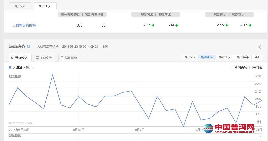This screenshot has width=268, height=141.
Task: Enable the 新闻头条 checkbox
Action: click(x=232, y=67)
